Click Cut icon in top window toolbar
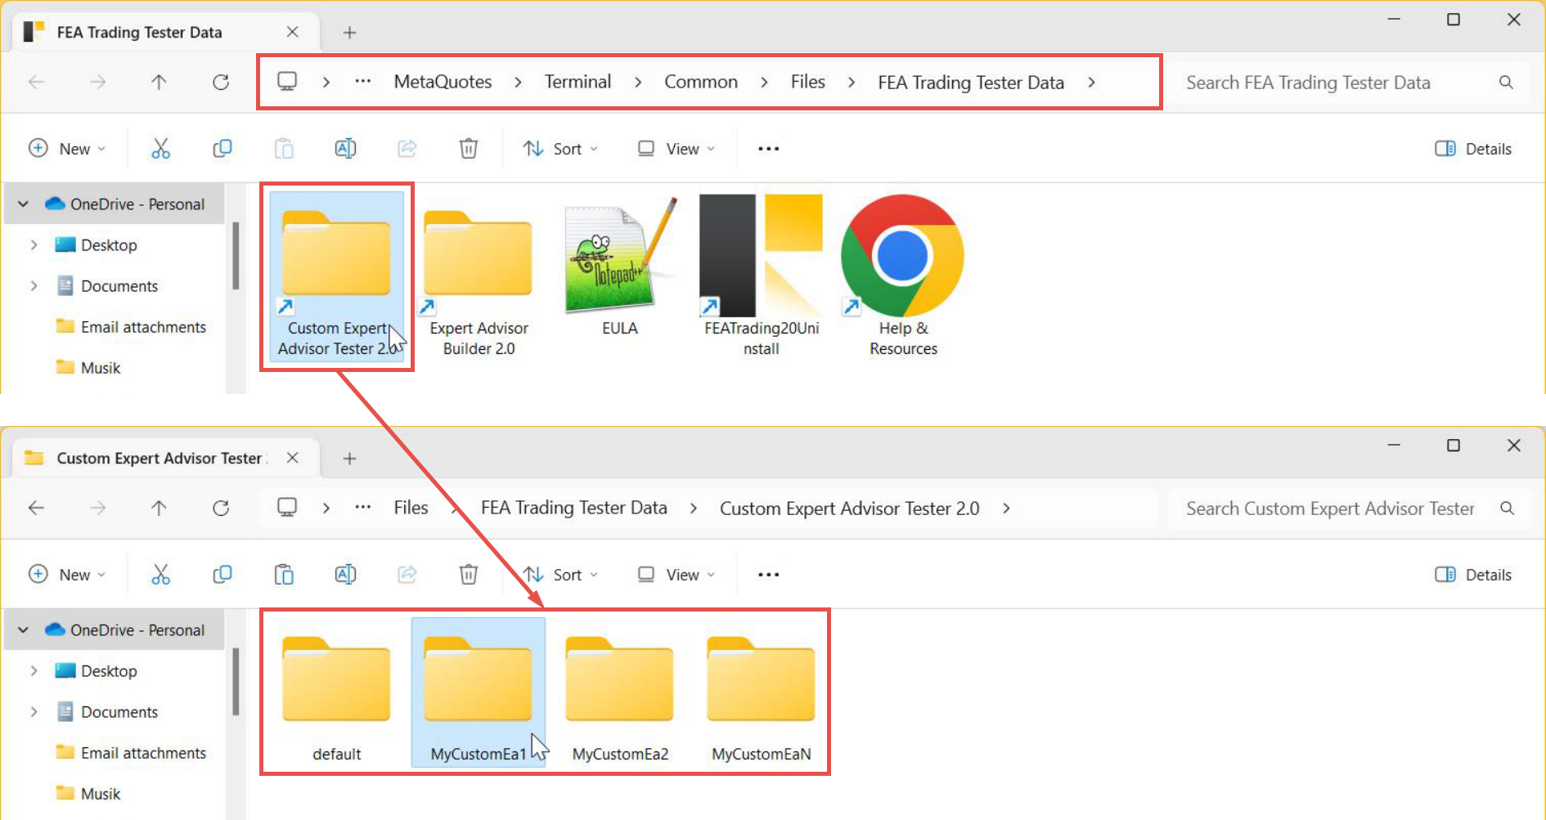 (x=160, y=149)
